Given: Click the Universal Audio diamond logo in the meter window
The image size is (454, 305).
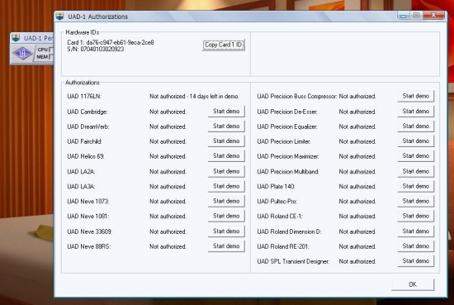Looking at the screenshot, I should coord(22,54).
